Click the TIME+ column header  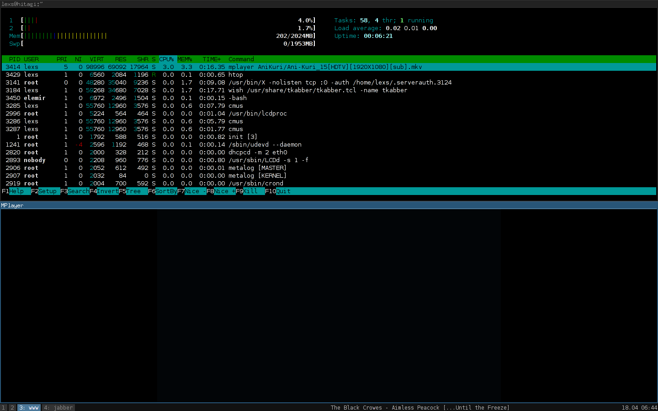click(x=212, y=59)
